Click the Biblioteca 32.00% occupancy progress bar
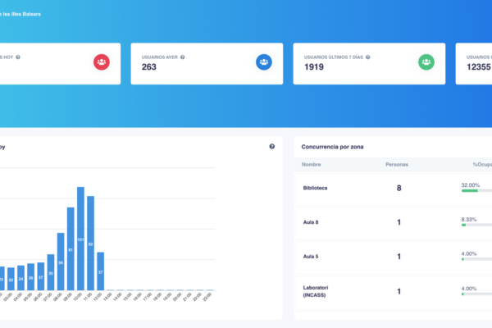492x328 pixels. coord(476,191)
